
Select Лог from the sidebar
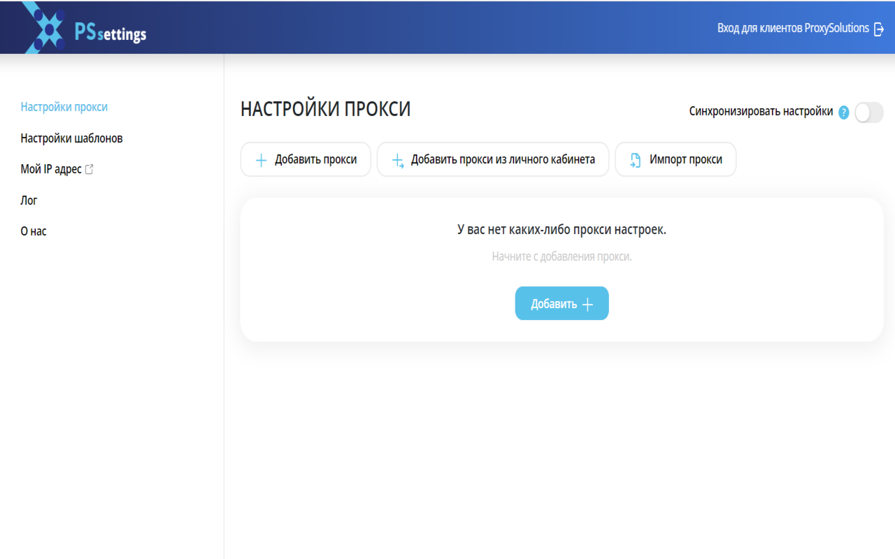[x=29, y=200]
